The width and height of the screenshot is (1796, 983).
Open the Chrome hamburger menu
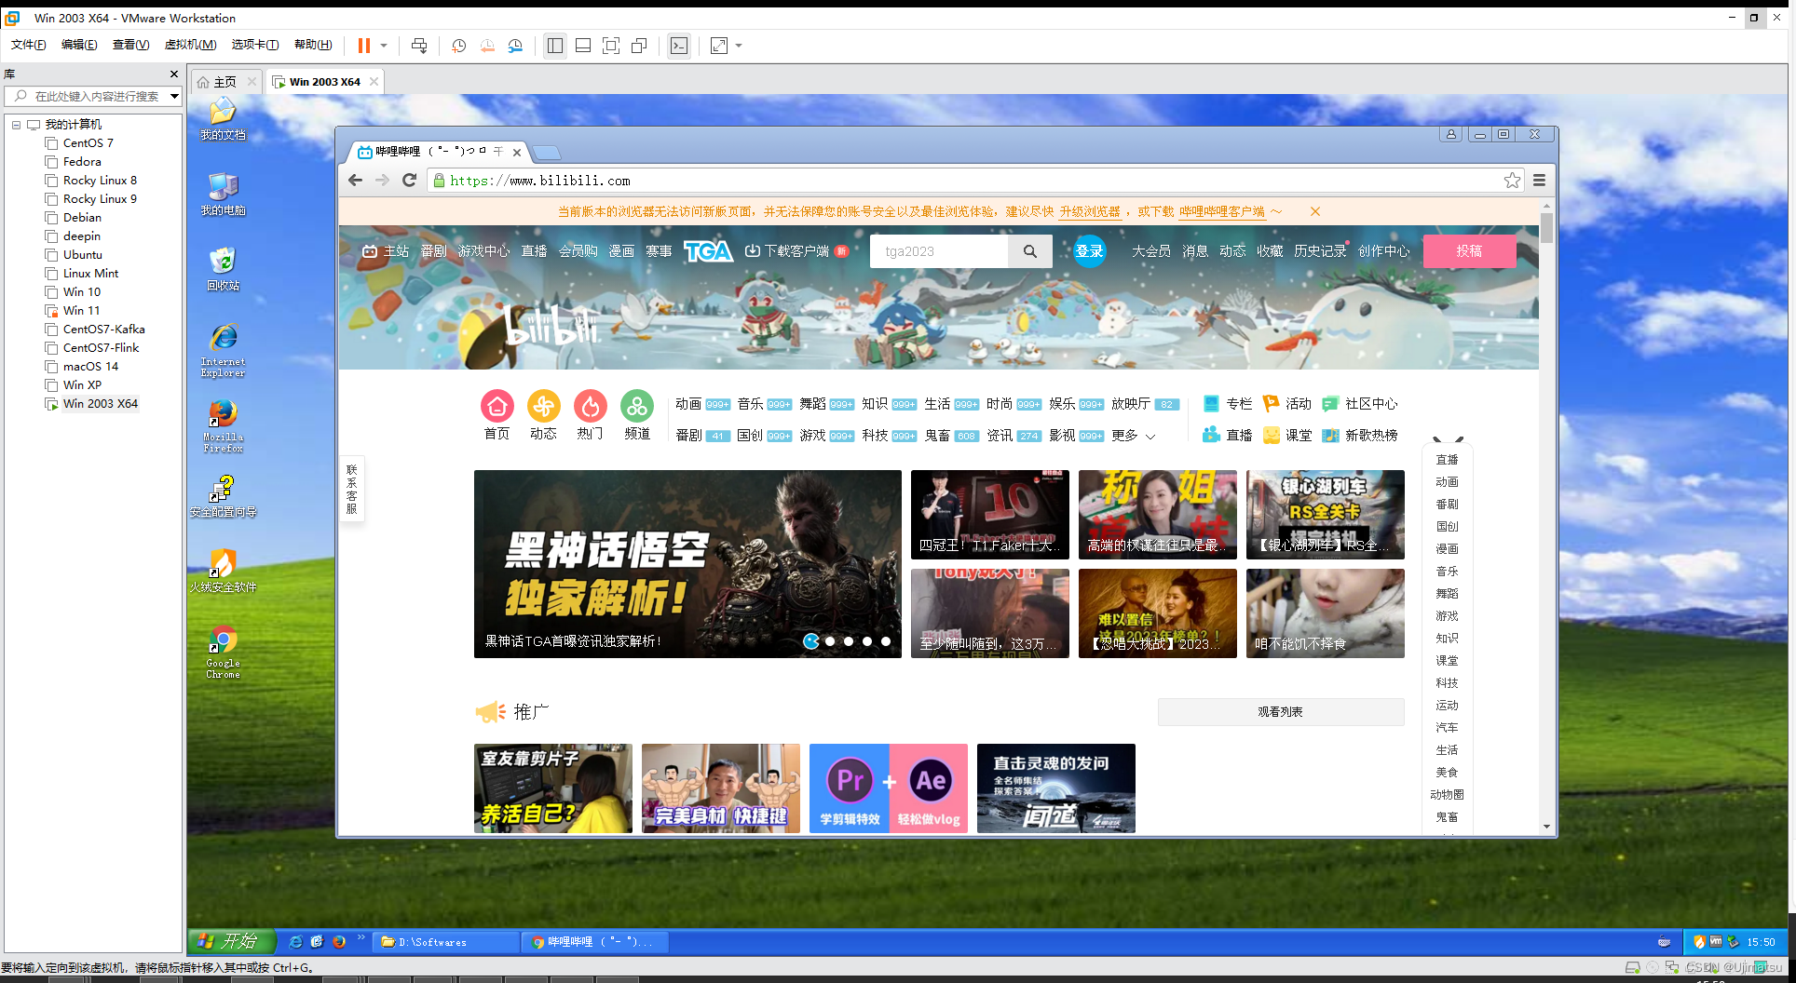point(1539,181)
